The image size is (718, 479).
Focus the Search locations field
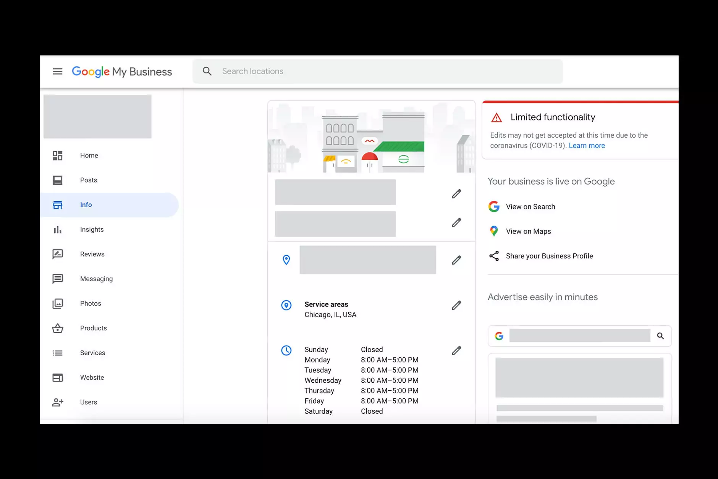(377, 71)
